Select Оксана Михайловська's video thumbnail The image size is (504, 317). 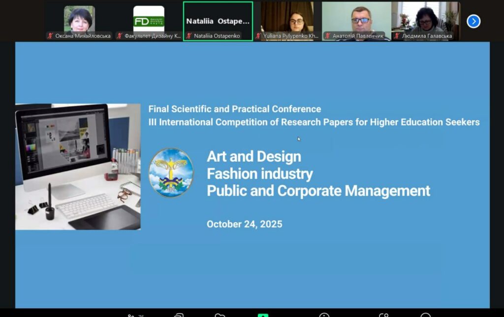[79, 19]
